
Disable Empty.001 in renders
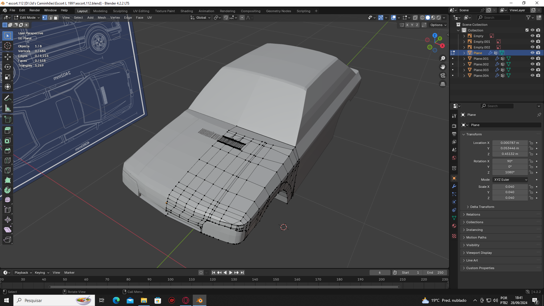[x=538, y=41]
